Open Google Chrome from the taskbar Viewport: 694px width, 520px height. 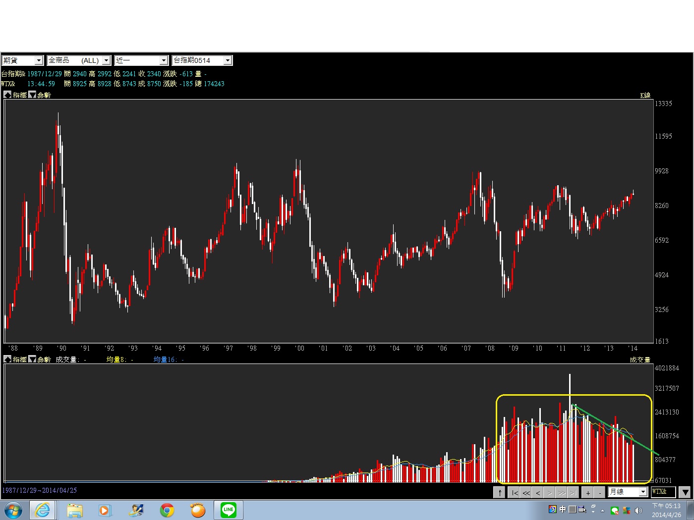pos(167,510)
